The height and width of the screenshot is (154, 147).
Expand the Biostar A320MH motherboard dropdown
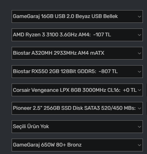(x=77, y=53)
